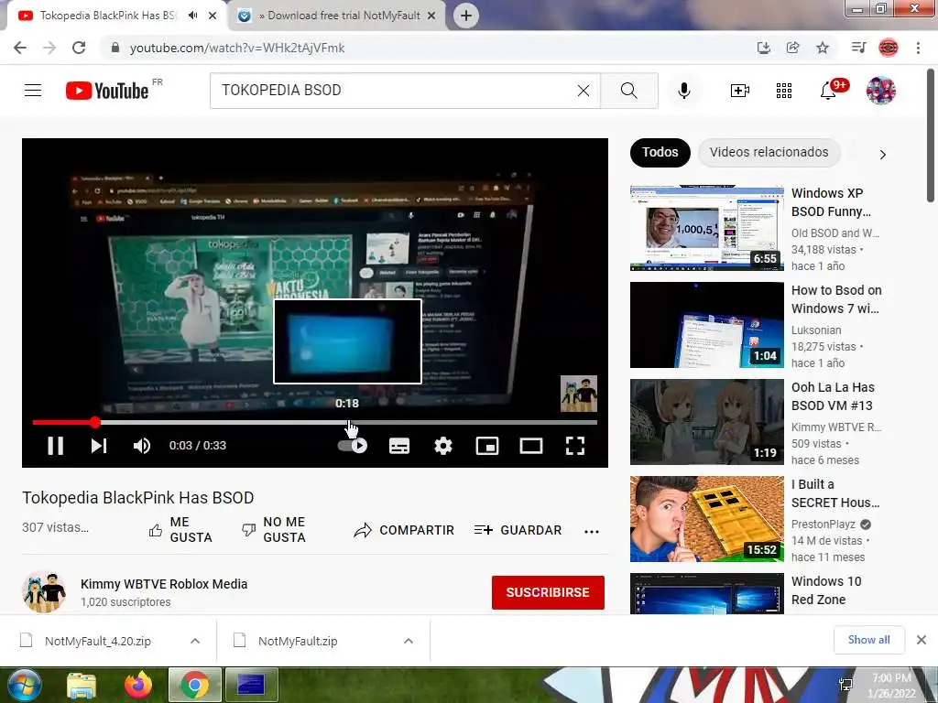Show more filter chips with the arrow
The height and width of the screenshot is (703, 938).
pos(882,154)
